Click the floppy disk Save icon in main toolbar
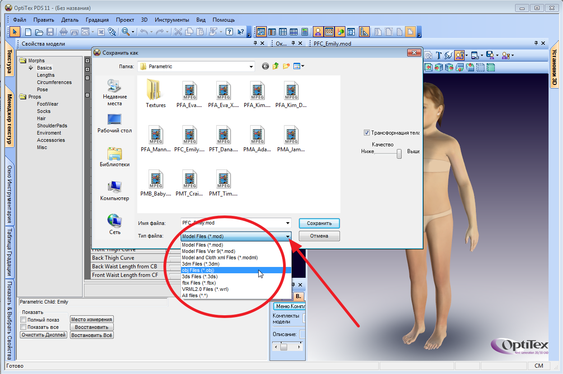 coord(50,32)
